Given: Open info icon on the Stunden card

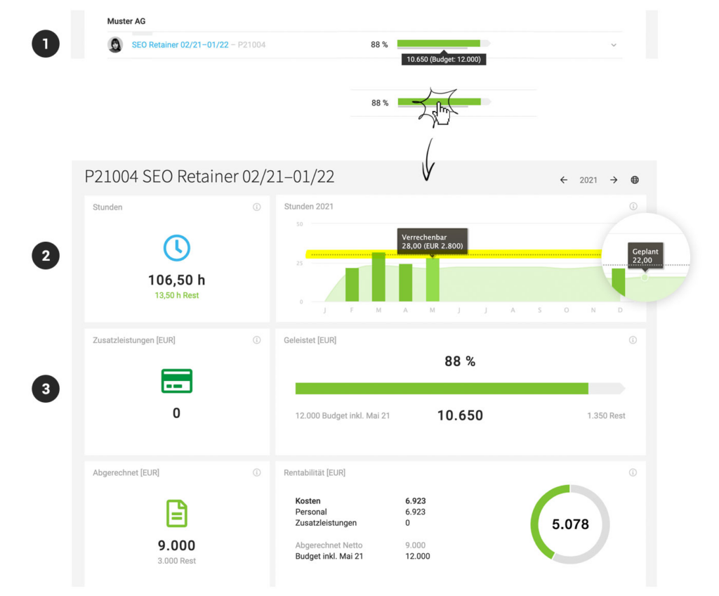Looking at the screenshot, I should coord(256,207).
